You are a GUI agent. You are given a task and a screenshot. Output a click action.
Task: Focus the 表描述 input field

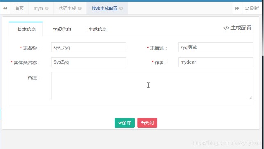click(x=216, y=47)
